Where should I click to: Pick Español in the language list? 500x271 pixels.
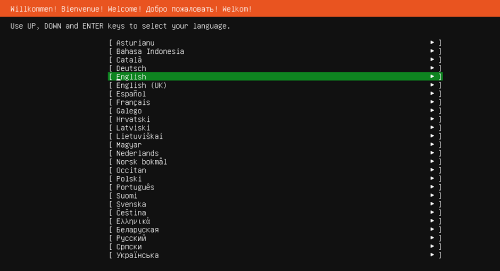(x=131, y=94)
